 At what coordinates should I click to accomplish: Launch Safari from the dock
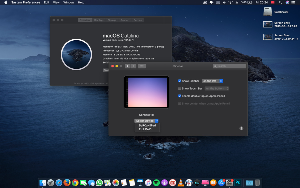pyautogui.click(x=59, y=183)
